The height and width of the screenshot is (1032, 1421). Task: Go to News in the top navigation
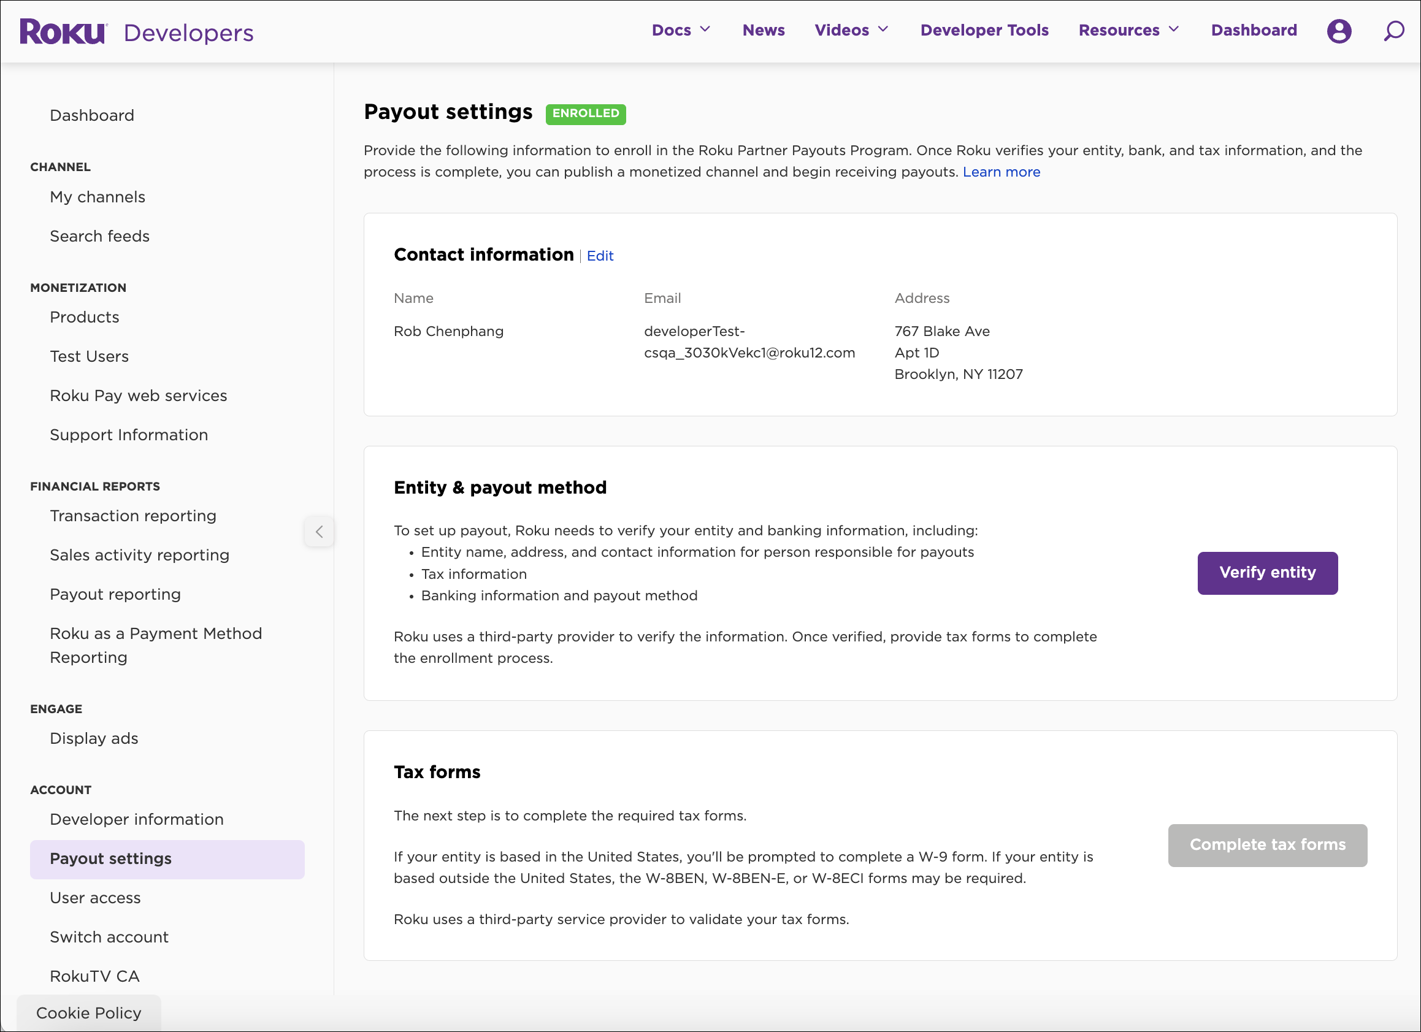pos(763,29)
